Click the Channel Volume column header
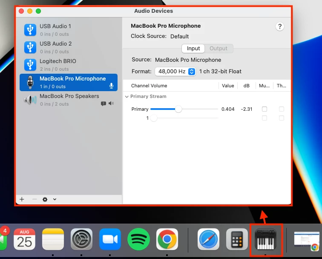The height and width of the screenshot is (259, 322). pyautogui.click(x=149, y=86)
